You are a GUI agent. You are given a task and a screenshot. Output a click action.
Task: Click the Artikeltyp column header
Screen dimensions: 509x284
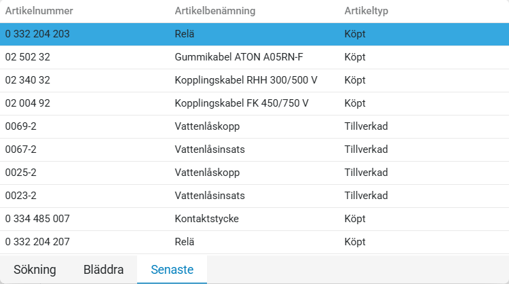[366, 11]
